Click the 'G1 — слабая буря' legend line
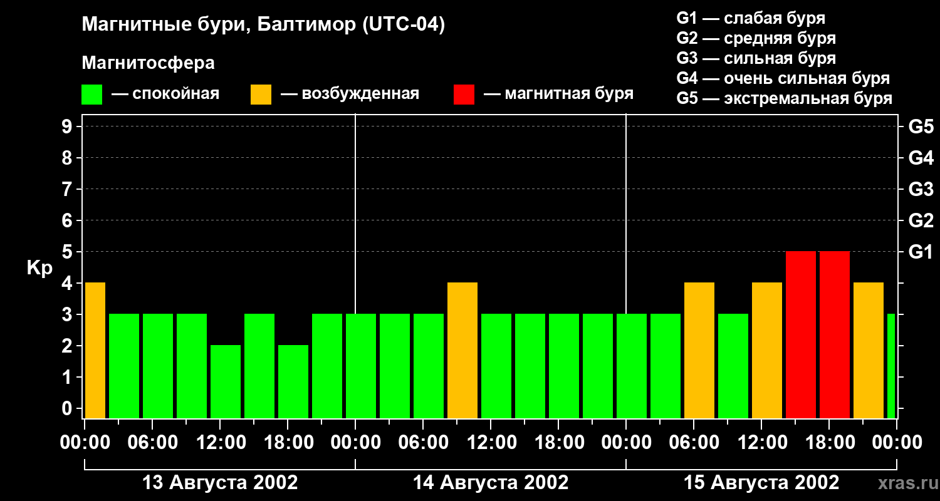Screen dimensions: 940x501 pyautogui.click(x=751, y=18)
